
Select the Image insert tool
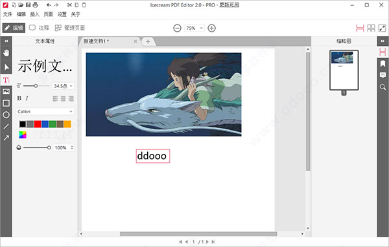coord(6,91)
